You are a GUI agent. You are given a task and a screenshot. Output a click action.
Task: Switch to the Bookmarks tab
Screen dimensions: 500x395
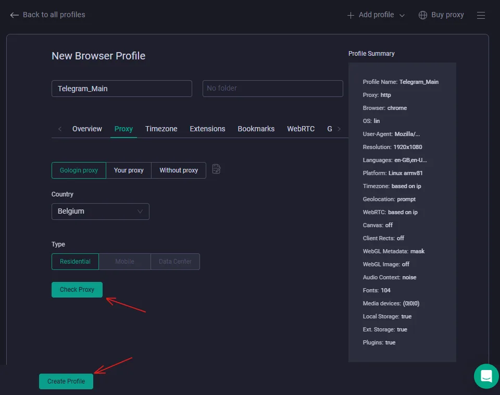(256, 129)
